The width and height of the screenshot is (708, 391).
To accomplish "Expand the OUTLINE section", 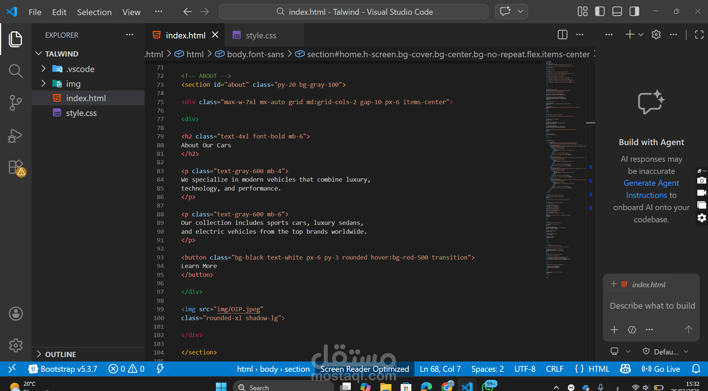I will 89,354.
